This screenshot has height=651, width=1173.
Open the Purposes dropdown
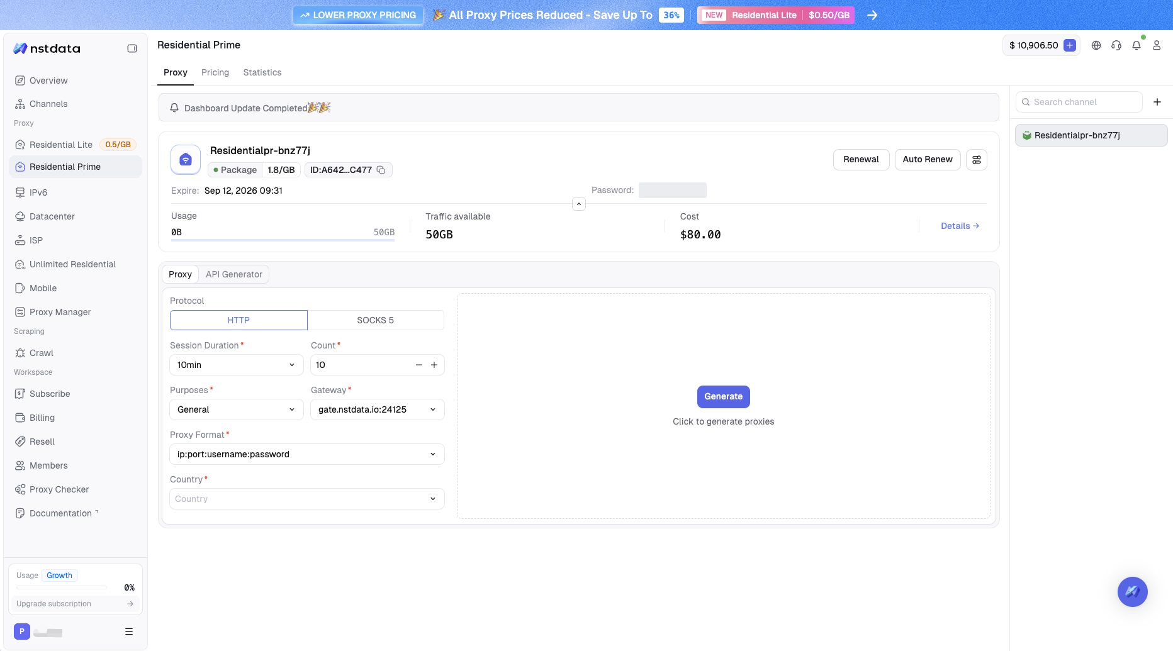[x=237, y=409]
